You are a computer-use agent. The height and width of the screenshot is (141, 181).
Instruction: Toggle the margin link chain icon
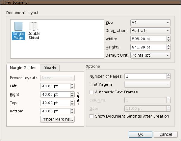click(78, 98)
